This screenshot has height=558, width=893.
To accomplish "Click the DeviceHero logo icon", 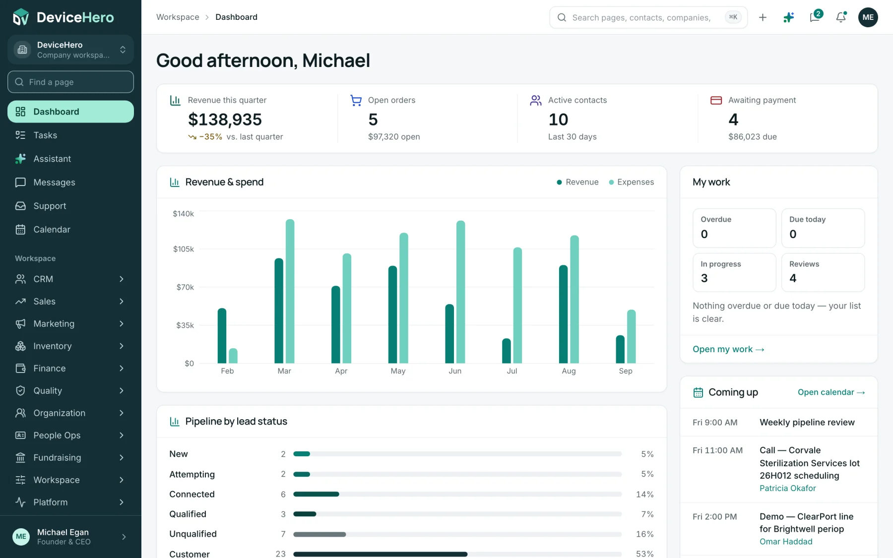I will pos(21,17).
